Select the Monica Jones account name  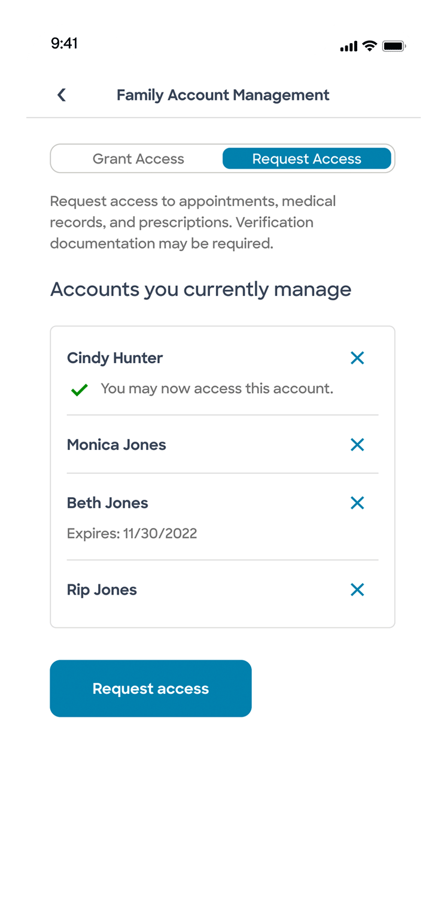pos(117,445)
